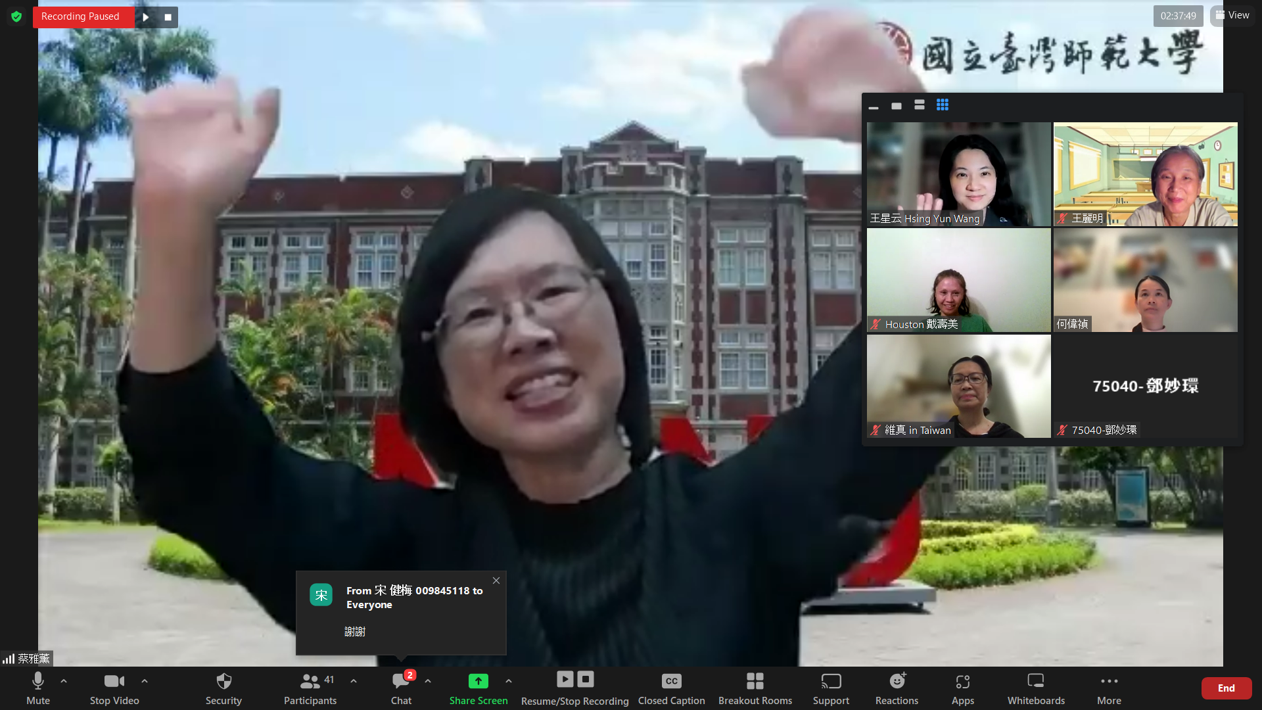Switch to grid gallery layout icon
The image size is (1262, 710).
943,105
